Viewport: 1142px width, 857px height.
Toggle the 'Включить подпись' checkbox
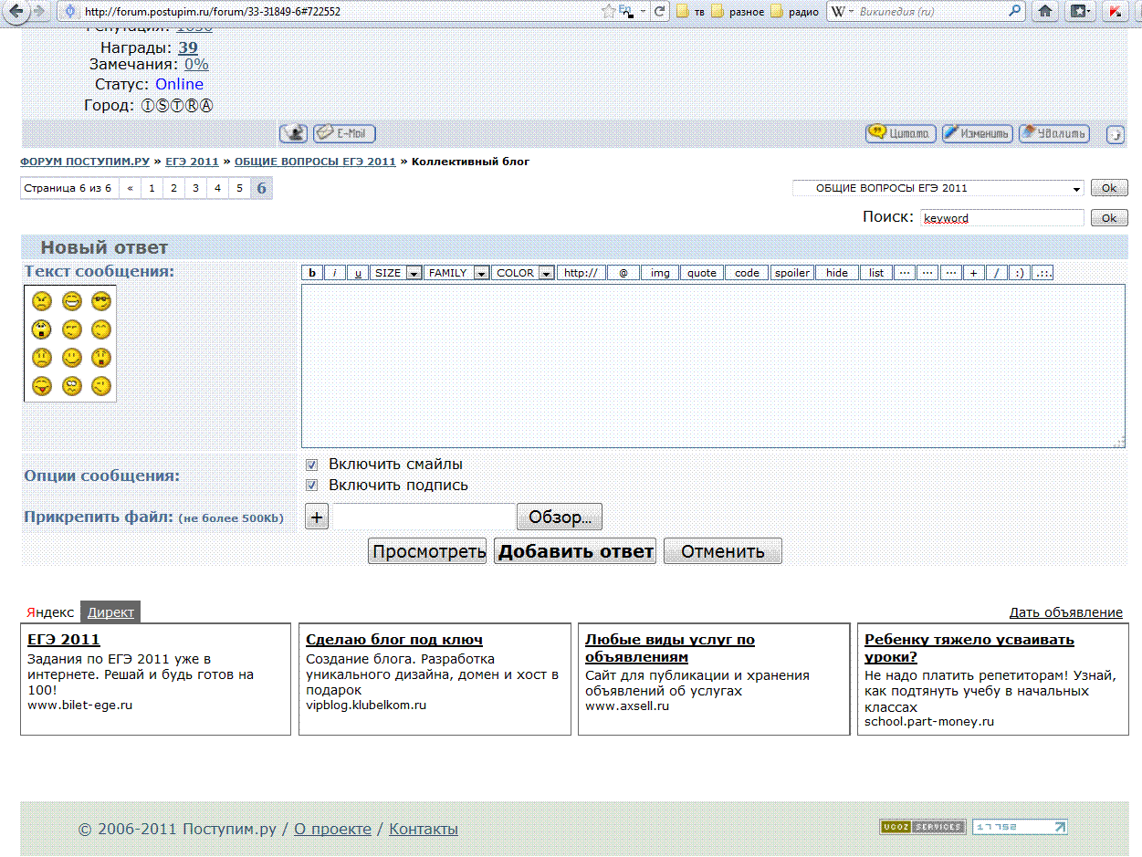(311, 486)
